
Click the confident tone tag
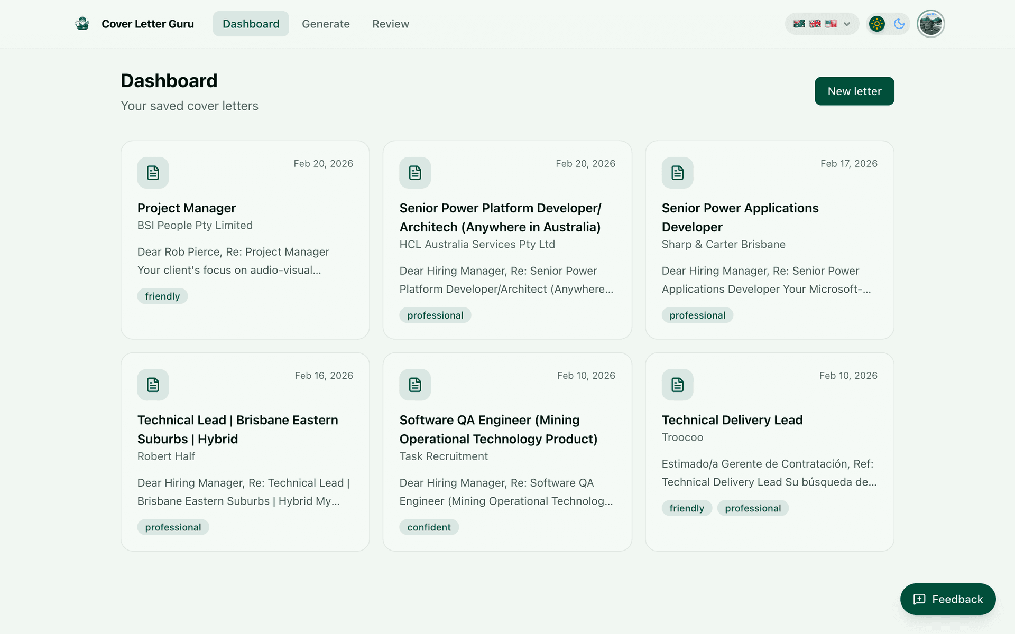(429, 527)
